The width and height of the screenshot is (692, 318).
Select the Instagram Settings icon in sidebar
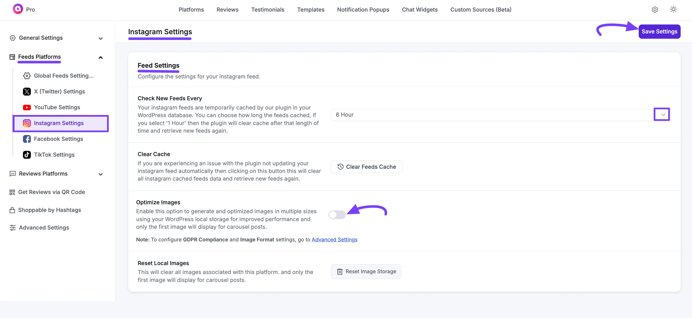pos(27,123)
